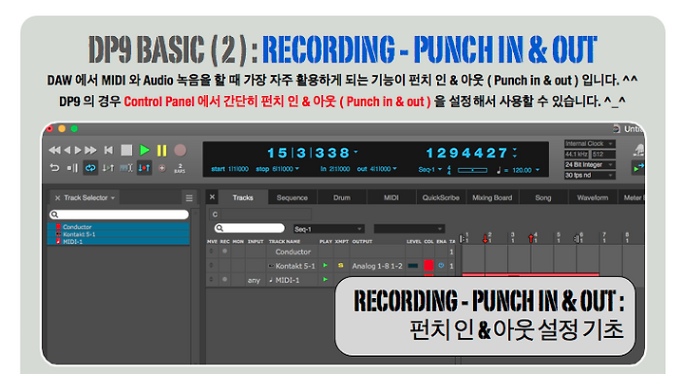Click the 2 BARS countoff button

pyautogui.click(x=180, y=168)
